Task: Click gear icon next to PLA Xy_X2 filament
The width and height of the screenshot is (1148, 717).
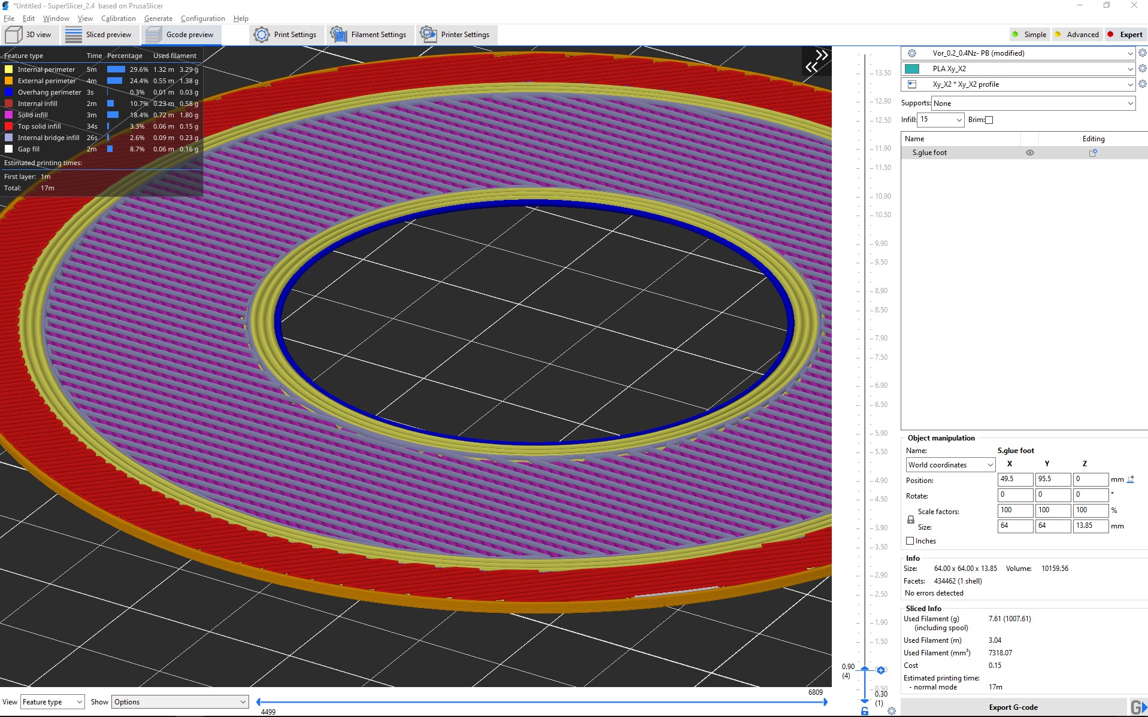Action: (1142, 69)
